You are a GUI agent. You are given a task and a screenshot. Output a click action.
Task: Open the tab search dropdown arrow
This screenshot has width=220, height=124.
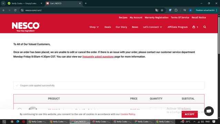(3, 3)
